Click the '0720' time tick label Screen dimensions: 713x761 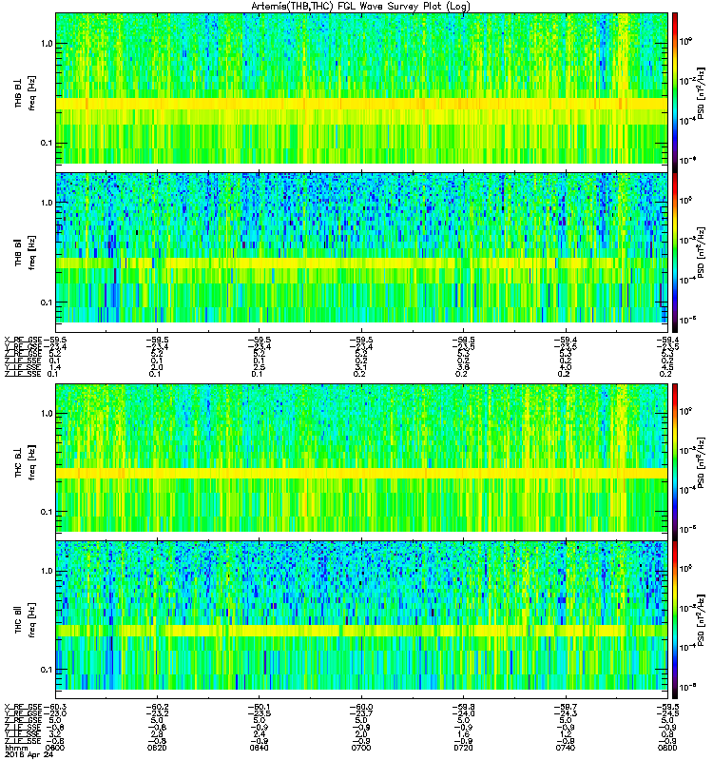[x=463, y=748]
